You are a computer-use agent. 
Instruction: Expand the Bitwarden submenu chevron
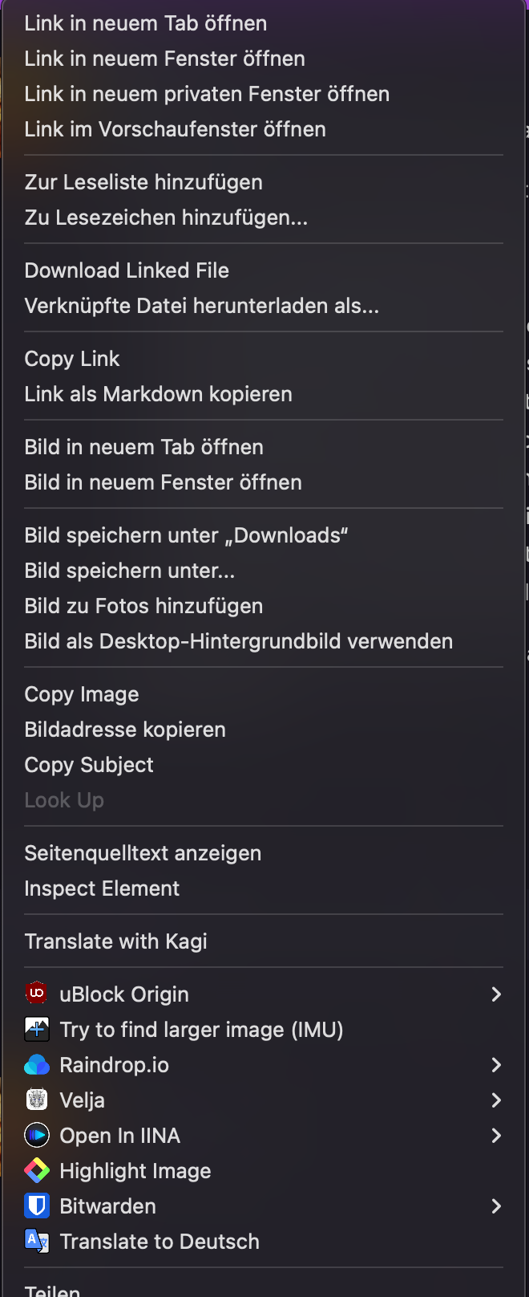click(496, 1206)
